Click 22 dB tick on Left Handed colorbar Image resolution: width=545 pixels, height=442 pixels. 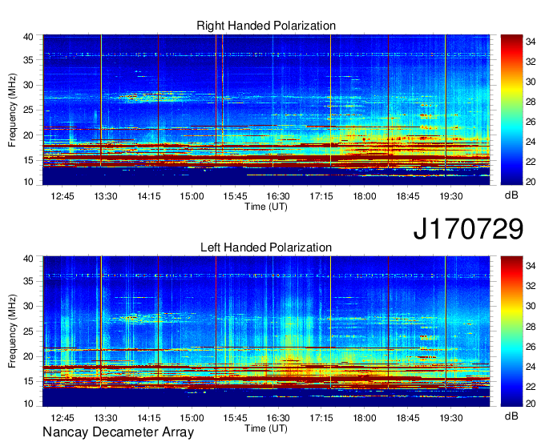pos(531,386)
